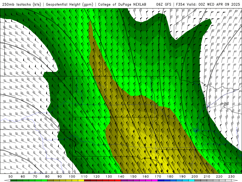Image resolution: width=242 pixels, height=182 pixels.
Task: Click the "140" legend value
Action: point(121,177)
